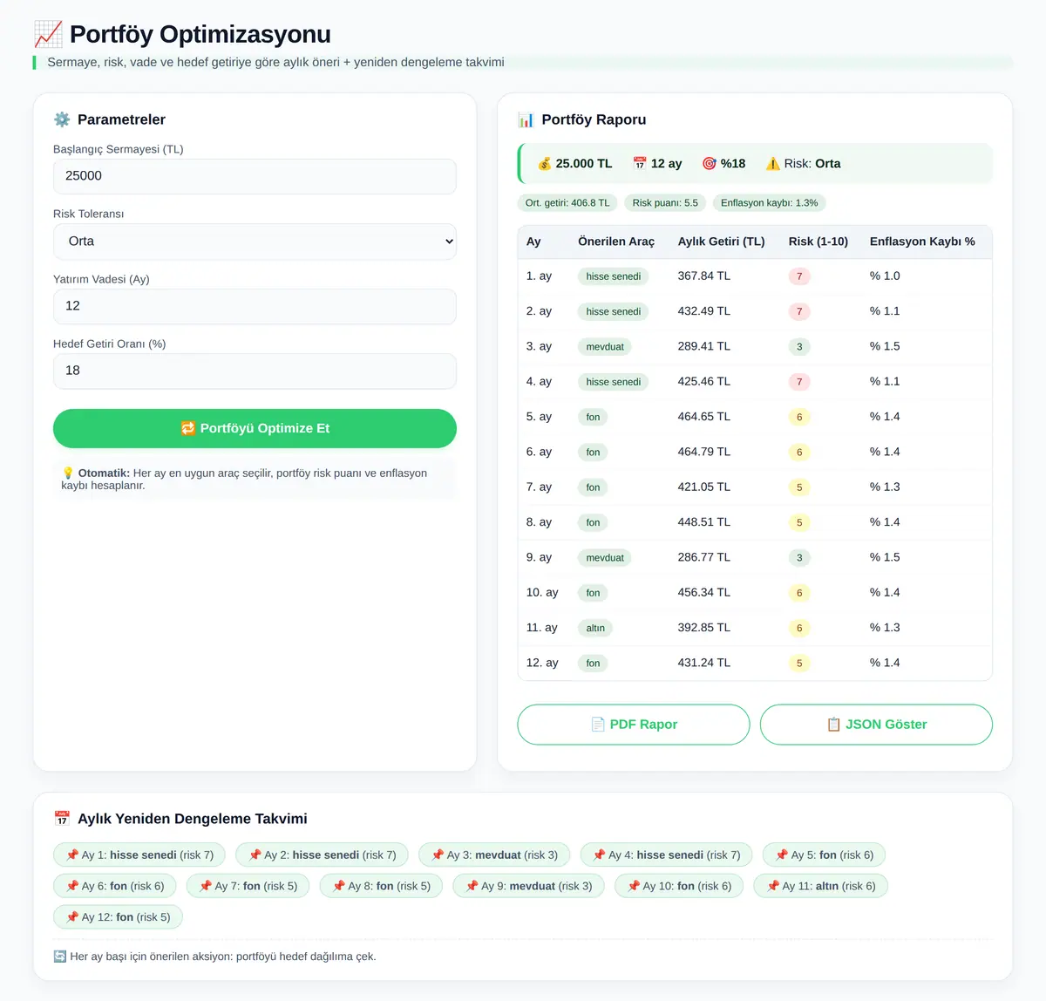Click the mevduat tag in 3. ay row
This screenshot has width=1046, height=1001.
click(605, 347)
